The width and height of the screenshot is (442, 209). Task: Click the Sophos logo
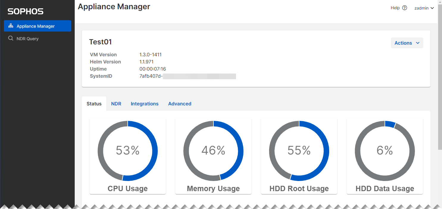[26, 12]
